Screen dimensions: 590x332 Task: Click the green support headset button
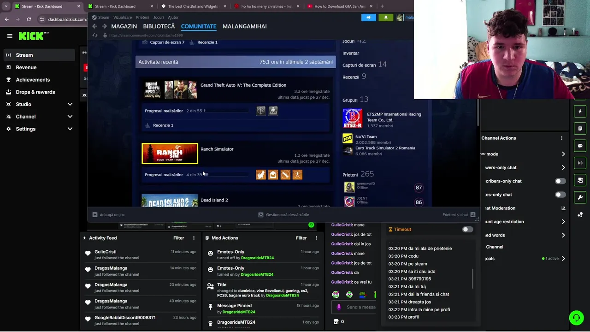(x=576, y=318)
